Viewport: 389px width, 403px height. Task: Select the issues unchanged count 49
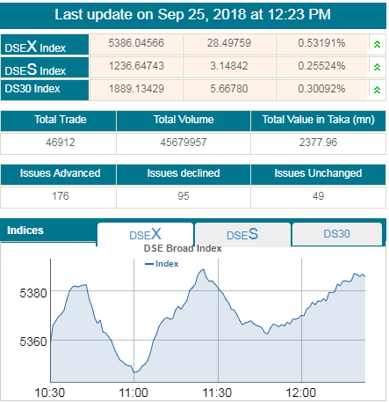(x=318, y=196)
